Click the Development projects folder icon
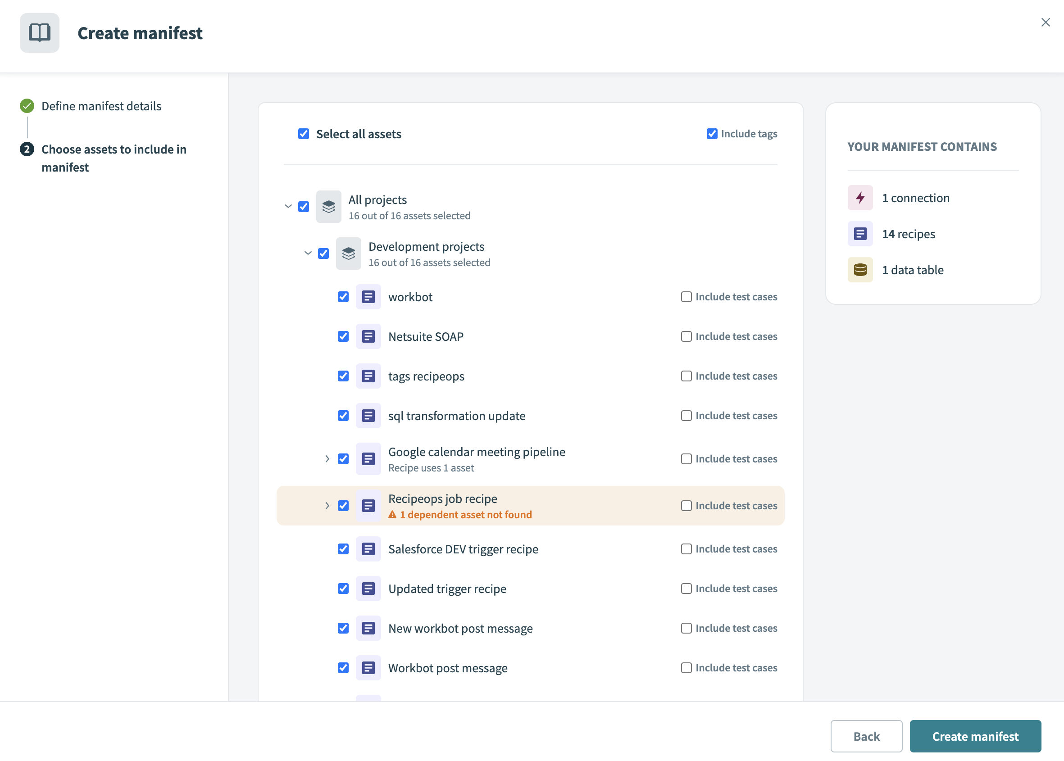 [x=348, y=253]
